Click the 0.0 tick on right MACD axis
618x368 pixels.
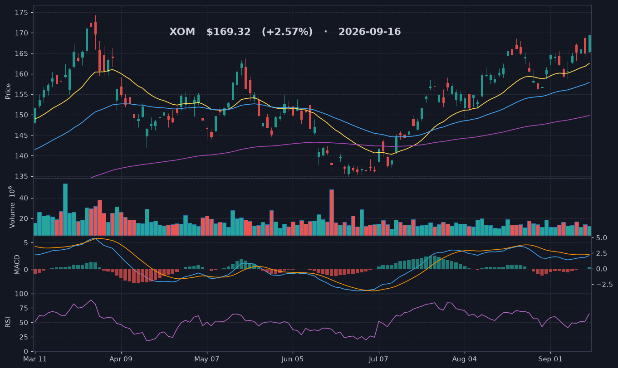pyautogui.click(x=600, y=269)
